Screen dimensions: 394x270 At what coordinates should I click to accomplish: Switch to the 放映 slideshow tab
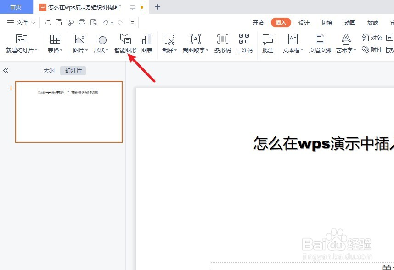tap(372, 23)
